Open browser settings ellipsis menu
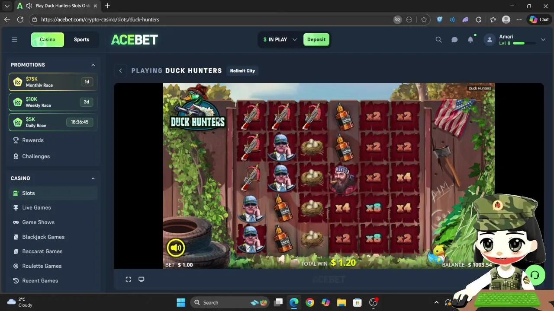This screenshot has height=311, width=554. pyautogui.click(x=519, y=19)
